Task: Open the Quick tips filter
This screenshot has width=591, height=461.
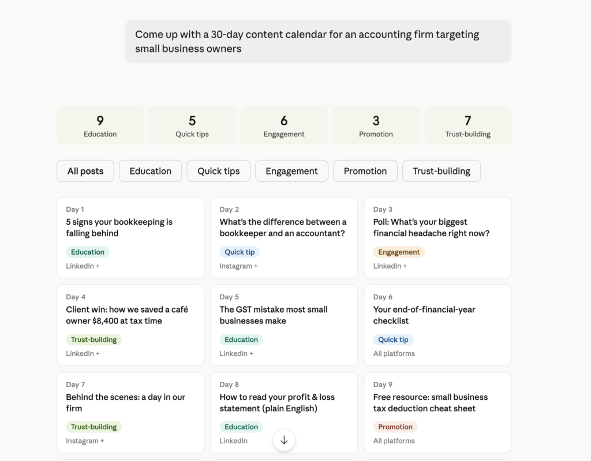Action: click(218, 171)
